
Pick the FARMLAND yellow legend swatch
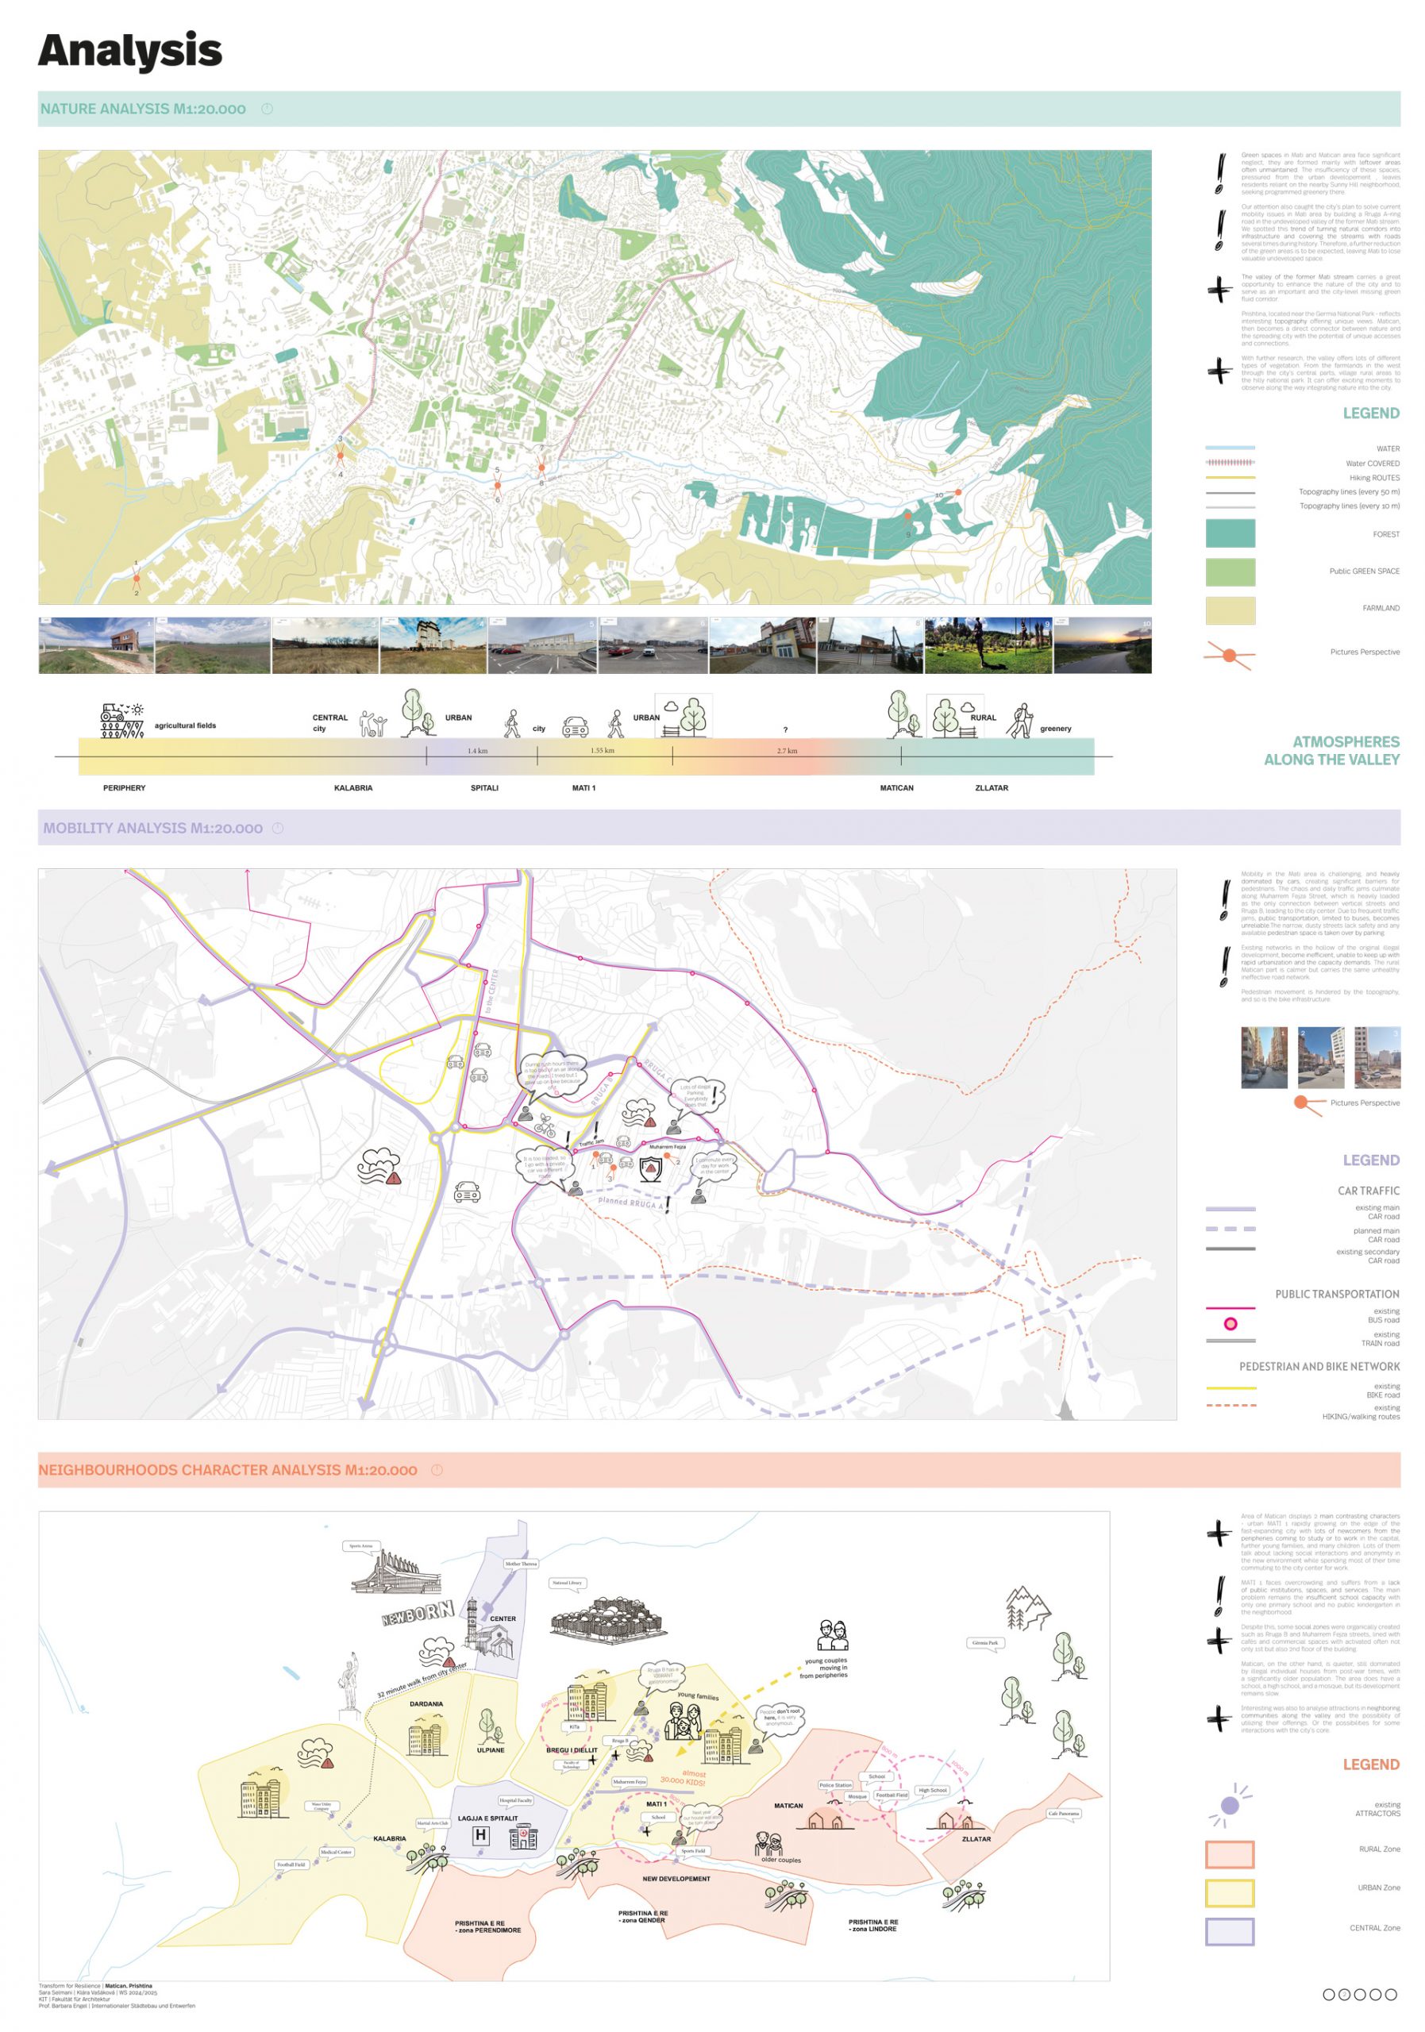(x=1230, y=610)
